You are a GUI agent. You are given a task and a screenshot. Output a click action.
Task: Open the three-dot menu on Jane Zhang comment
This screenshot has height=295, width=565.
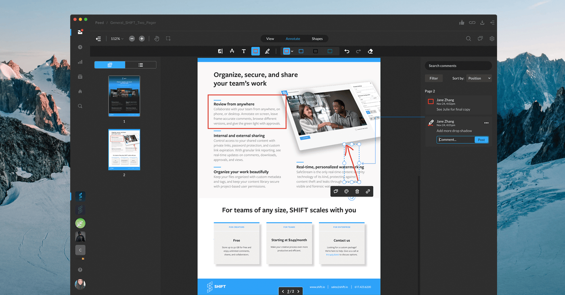(x=486, y=123)
